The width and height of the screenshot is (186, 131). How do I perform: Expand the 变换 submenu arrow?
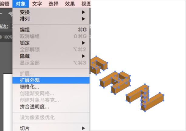tap(83, 12)
